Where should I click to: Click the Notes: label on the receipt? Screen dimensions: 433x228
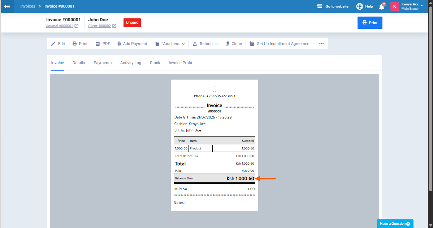(x=179, y=203)
